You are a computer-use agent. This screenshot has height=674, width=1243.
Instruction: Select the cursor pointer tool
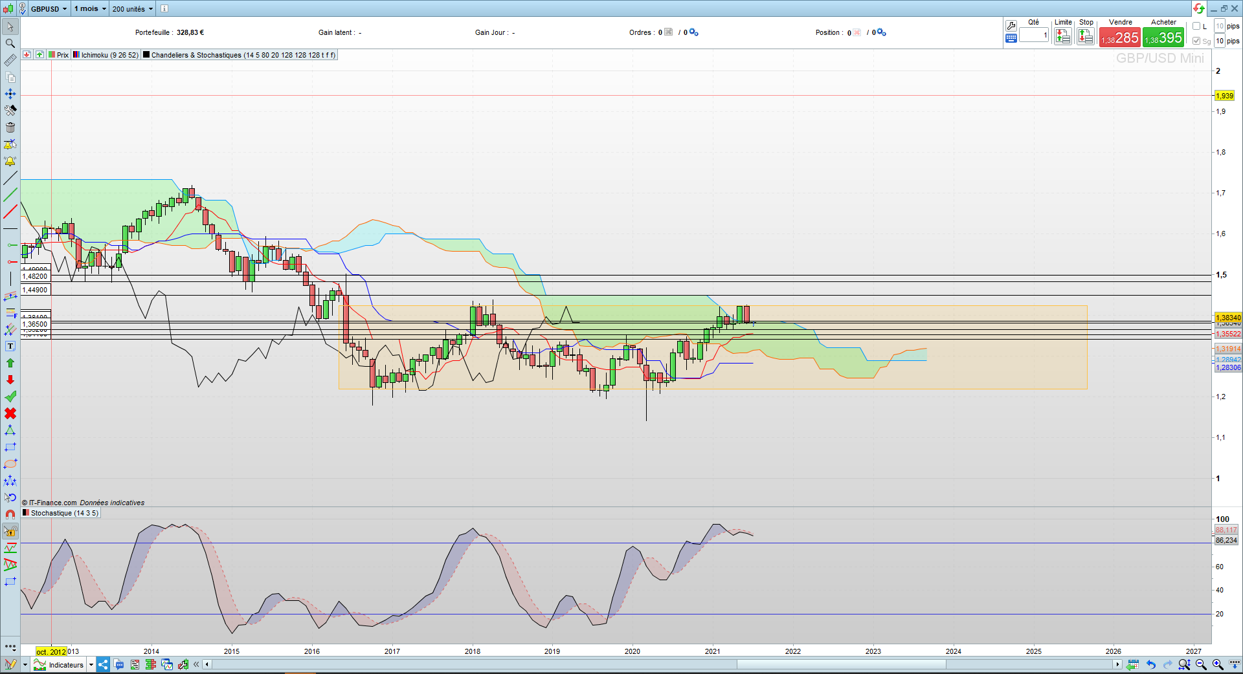click(x=10, y=27)
